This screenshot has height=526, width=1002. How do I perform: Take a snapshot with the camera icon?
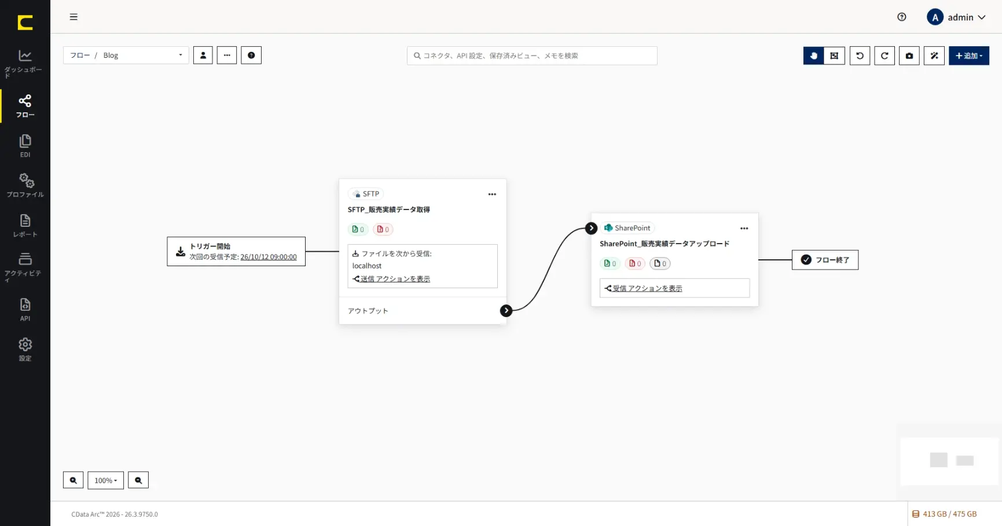coord(909,56)
